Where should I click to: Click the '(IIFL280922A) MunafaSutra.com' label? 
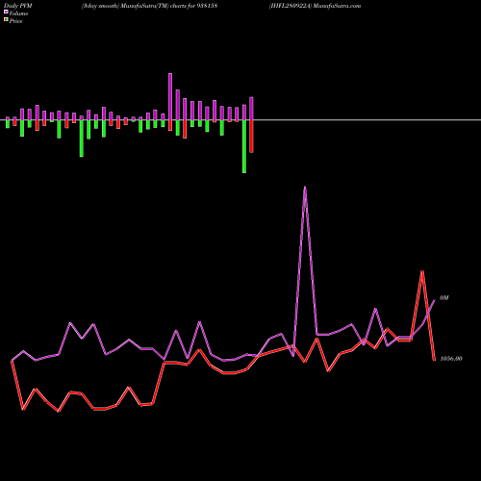tap(315, 6)
